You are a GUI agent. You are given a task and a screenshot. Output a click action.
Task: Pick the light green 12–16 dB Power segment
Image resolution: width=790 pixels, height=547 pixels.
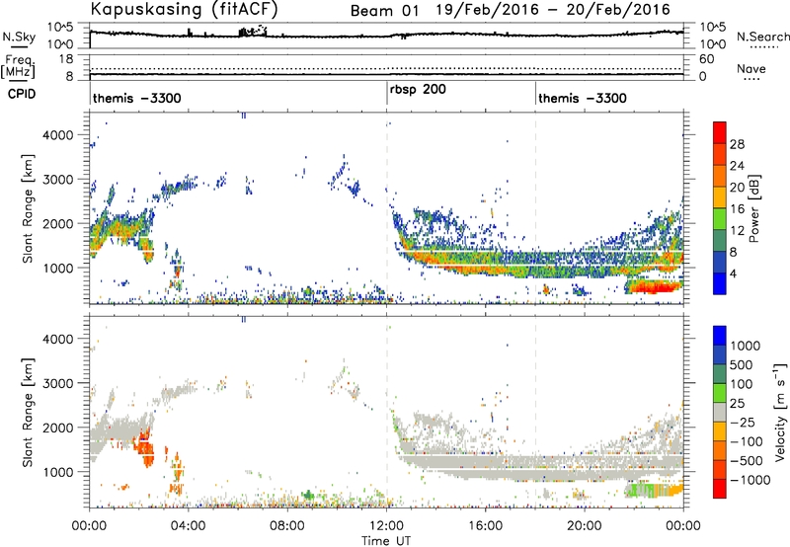720,219
